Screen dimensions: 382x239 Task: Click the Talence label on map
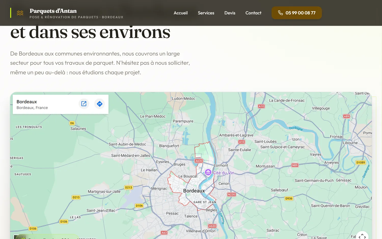[191, 216]
